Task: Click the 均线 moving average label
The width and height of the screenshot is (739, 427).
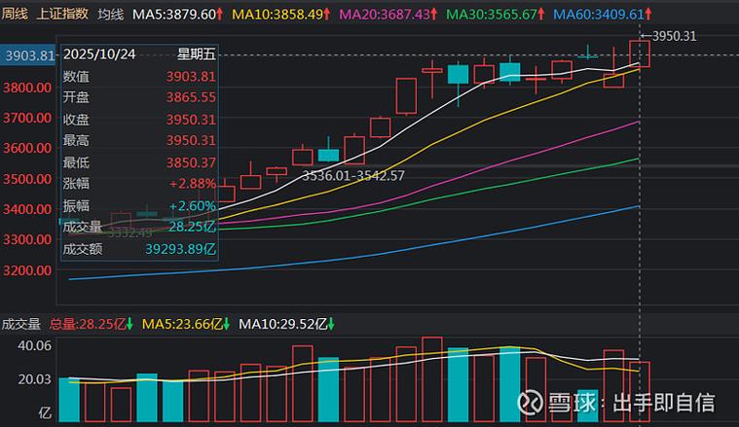Action: (112, 15)
